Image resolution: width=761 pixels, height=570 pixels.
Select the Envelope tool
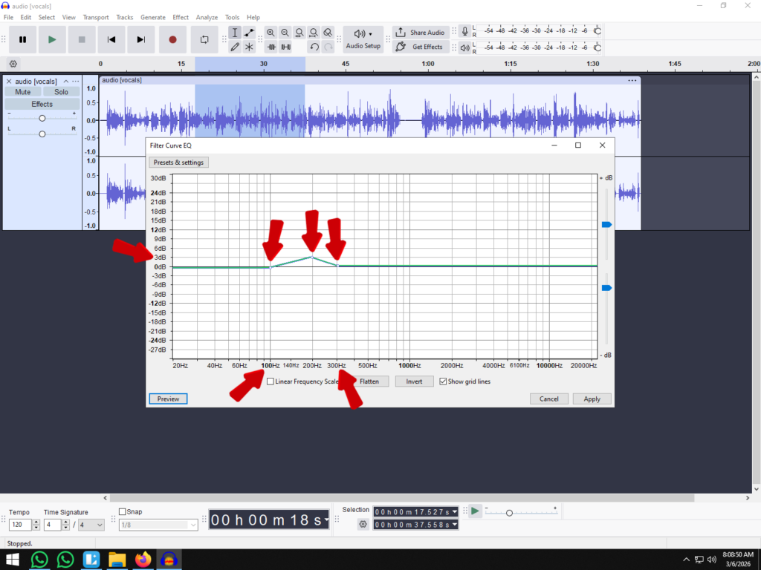[x=249, y=33]
